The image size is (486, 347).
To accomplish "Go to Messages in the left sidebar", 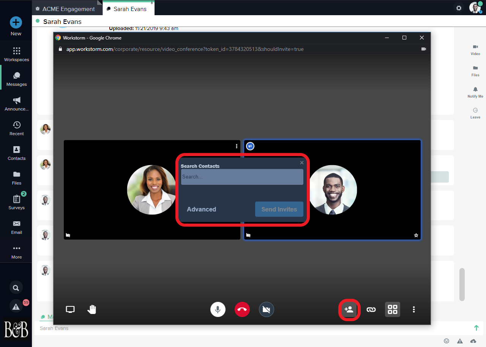I will click(16, 79).
